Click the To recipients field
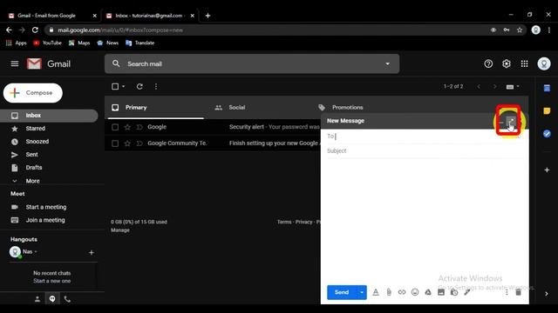Screen dimensions: 558x313 coord(425,137)
